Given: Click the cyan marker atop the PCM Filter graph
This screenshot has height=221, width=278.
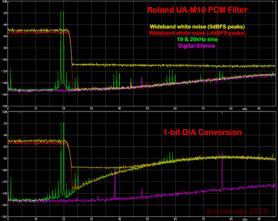Looking at the screenshot, I should (273, 2).
